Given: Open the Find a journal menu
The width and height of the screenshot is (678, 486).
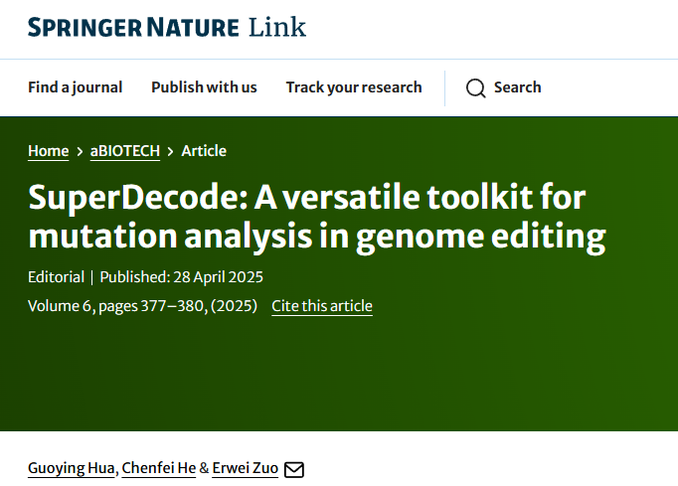Looking at the screenshot, I should coord(75,87).
